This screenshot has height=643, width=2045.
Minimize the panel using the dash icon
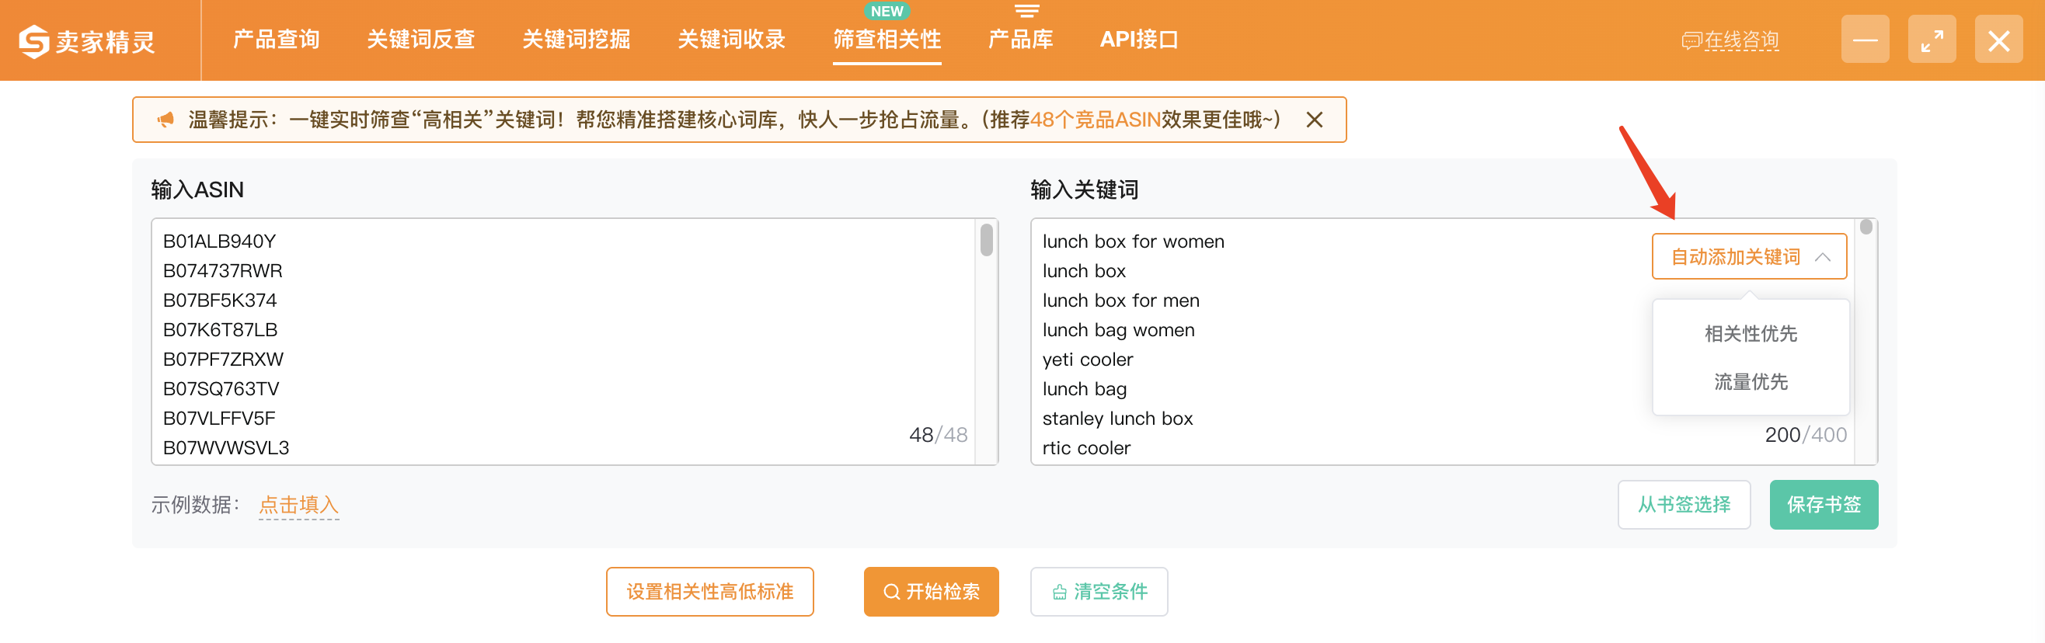(x=1866, y=40)
